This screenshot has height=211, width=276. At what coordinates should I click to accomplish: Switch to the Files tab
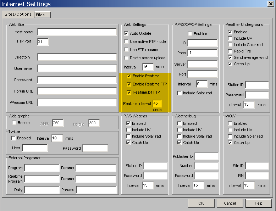(x=40, y=15)
